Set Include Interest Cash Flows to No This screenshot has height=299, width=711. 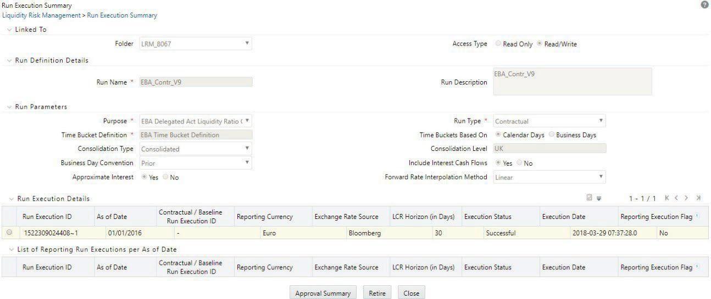click(519, 163)
